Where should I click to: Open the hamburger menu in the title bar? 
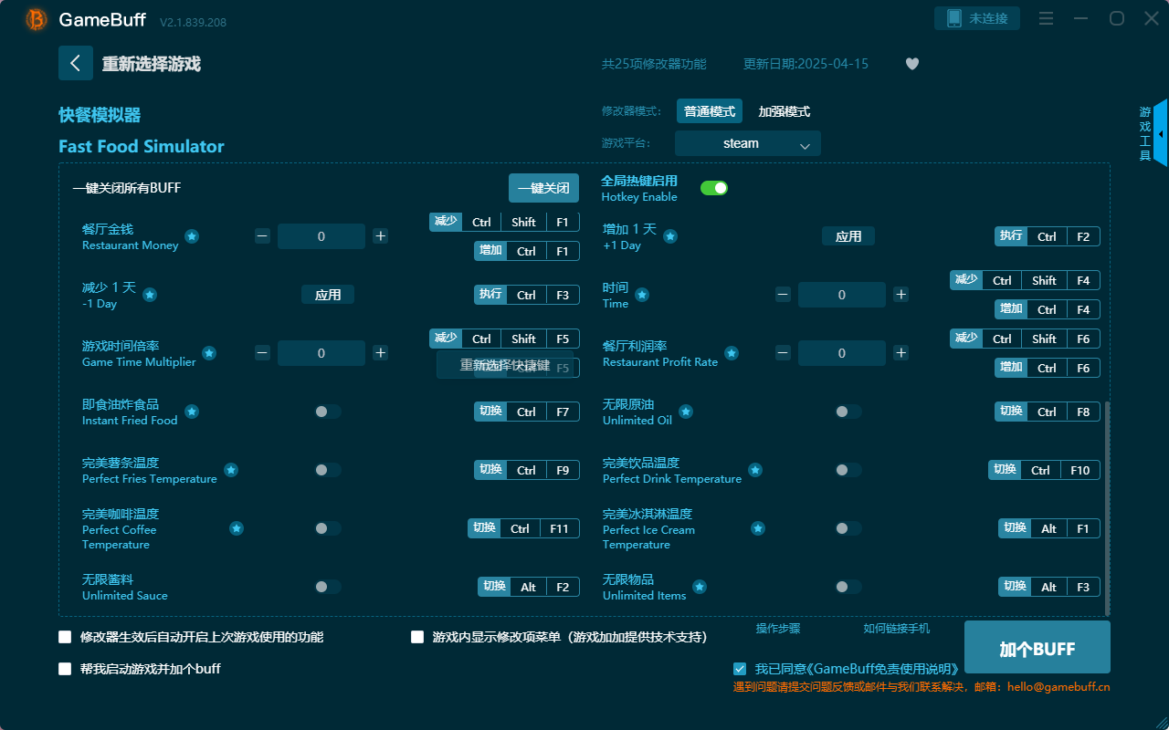(1046, 17)
